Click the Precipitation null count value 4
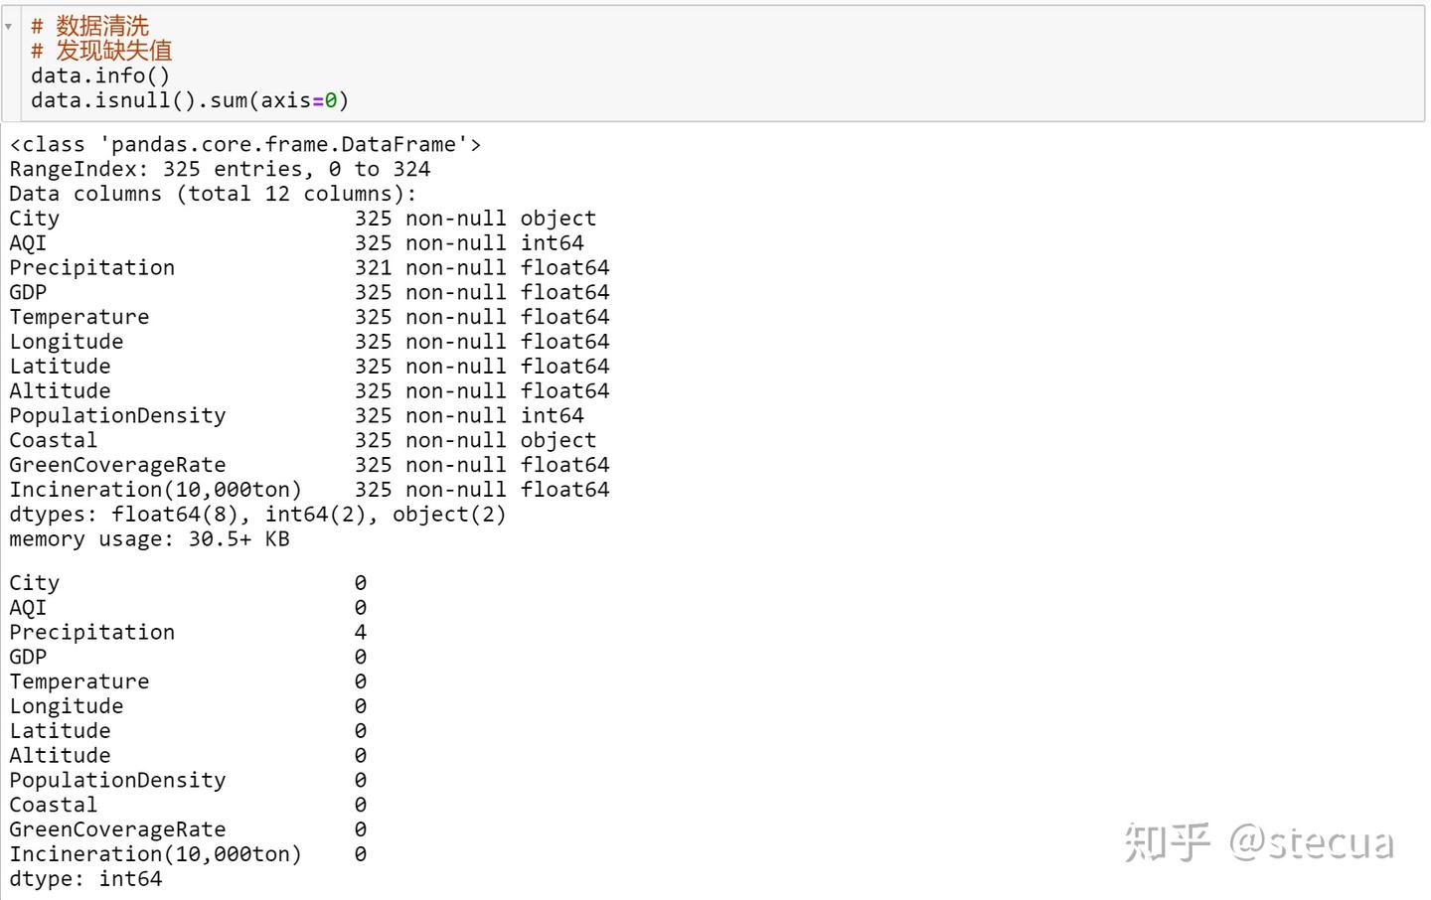Screen dimensions: 1431x900 [360, 633]
